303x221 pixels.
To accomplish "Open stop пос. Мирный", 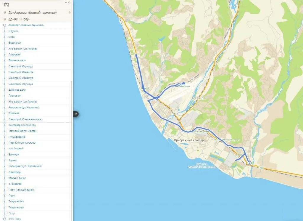I will click(16, 149).
